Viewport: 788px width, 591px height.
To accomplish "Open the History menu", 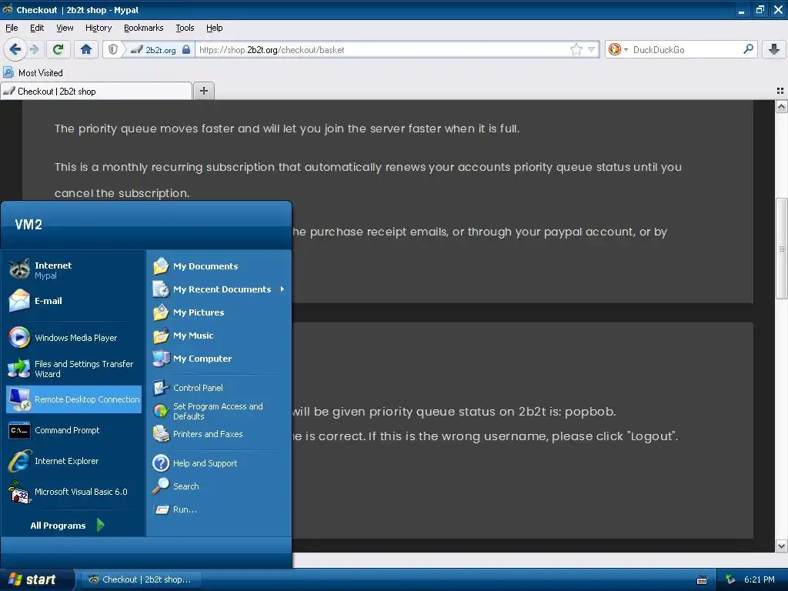I will click(98, 28).
